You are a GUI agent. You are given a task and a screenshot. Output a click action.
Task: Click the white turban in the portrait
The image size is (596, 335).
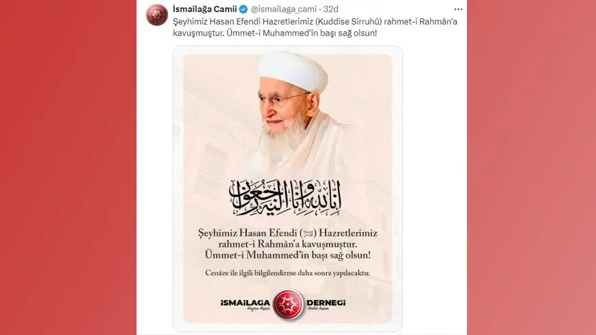(x=293, y=71)
